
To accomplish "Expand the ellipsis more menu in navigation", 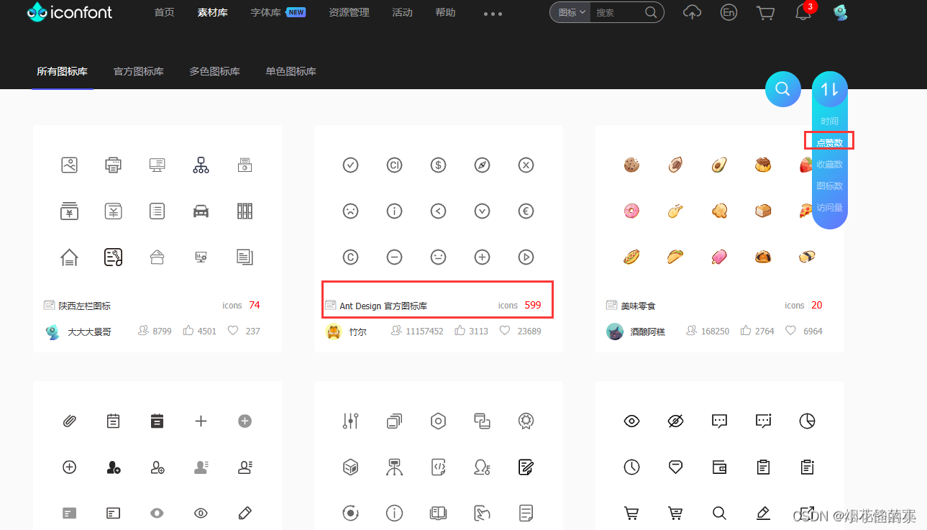I will 492,13.
